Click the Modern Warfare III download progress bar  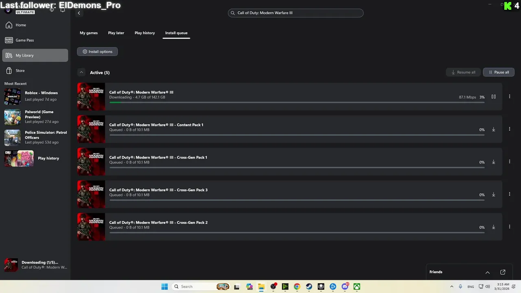pyautogui.click(x=297, y=103)
